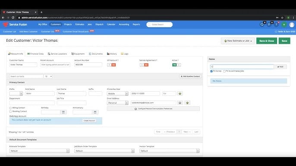296x166 pixels.
Task: Open the My Office menu
Action: [x=43, y=25]
